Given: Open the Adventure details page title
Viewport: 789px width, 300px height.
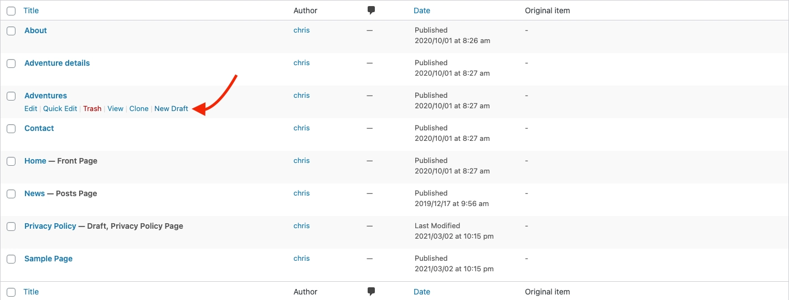Looking at the screenshot, I should pyautogui.click(x=57, y=63).
